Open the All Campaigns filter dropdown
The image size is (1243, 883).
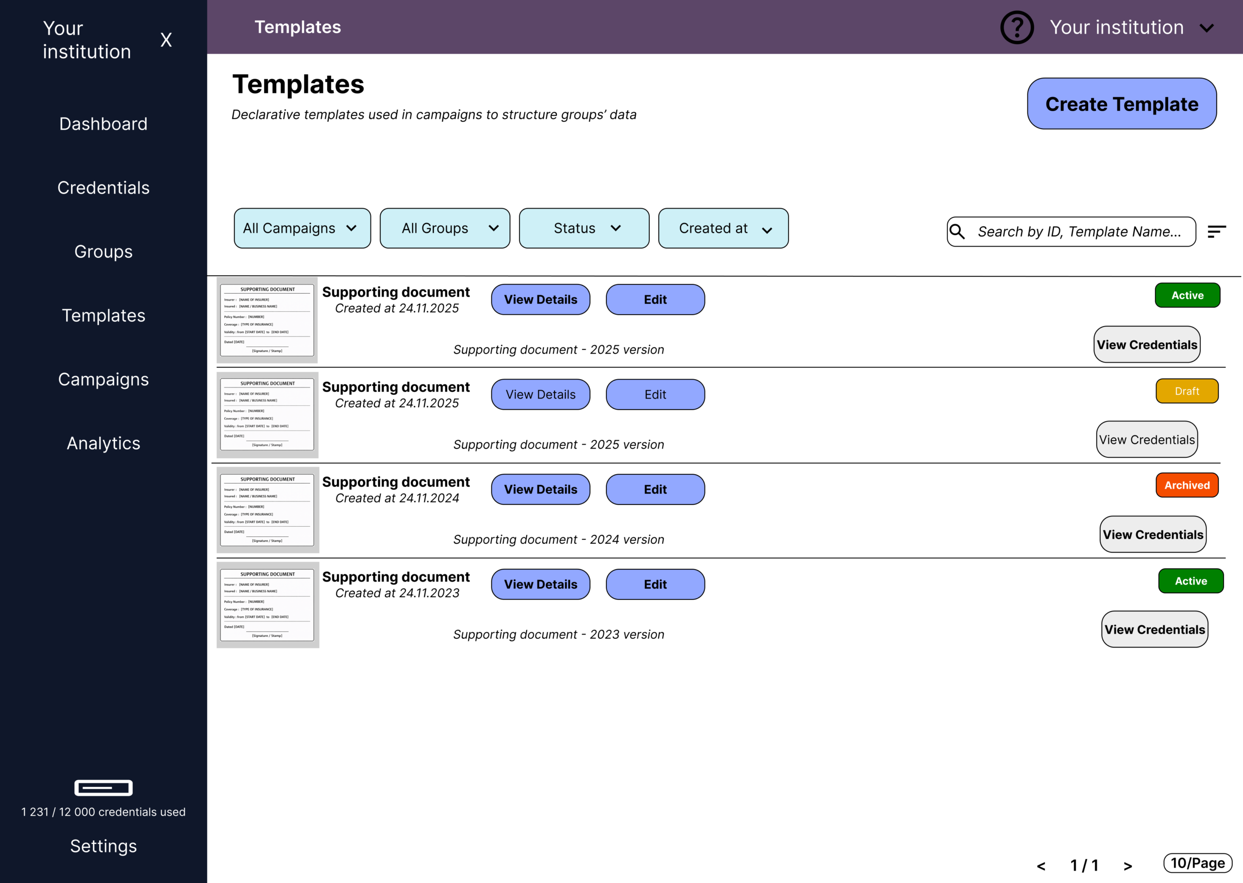[x=302, y=228]
